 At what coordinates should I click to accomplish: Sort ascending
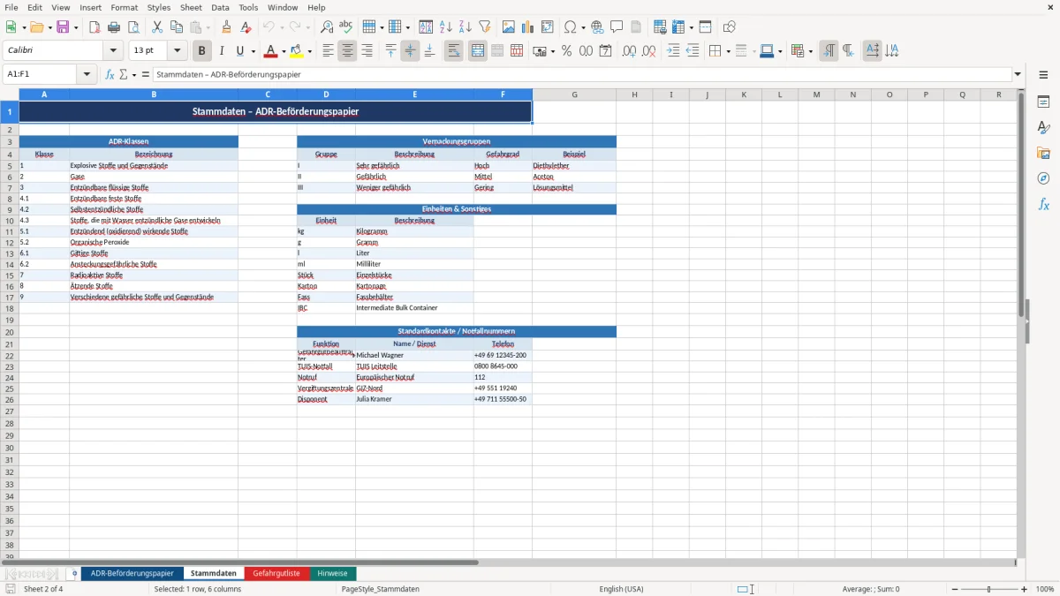(x=446, y=27)
